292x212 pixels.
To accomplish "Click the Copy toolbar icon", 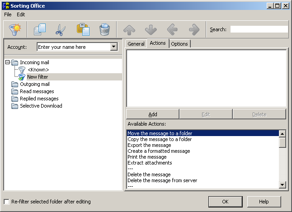I will [x=40, y=30].
